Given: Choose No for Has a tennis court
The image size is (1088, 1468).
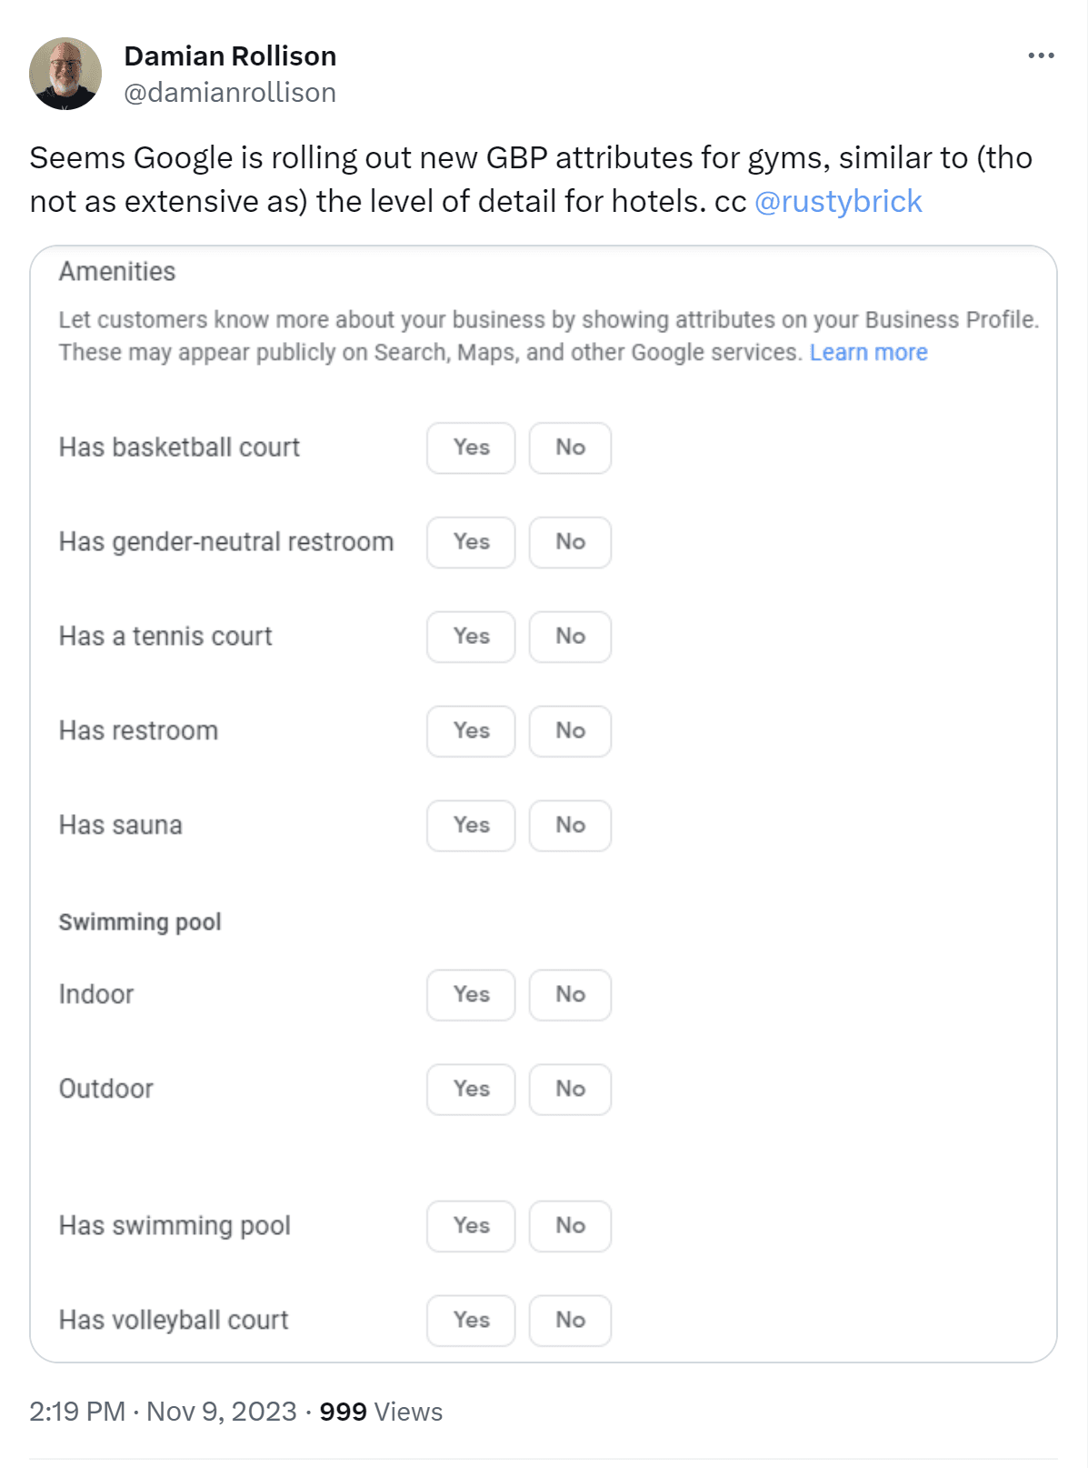Looking at the screenshot, I should click(570, 637).
